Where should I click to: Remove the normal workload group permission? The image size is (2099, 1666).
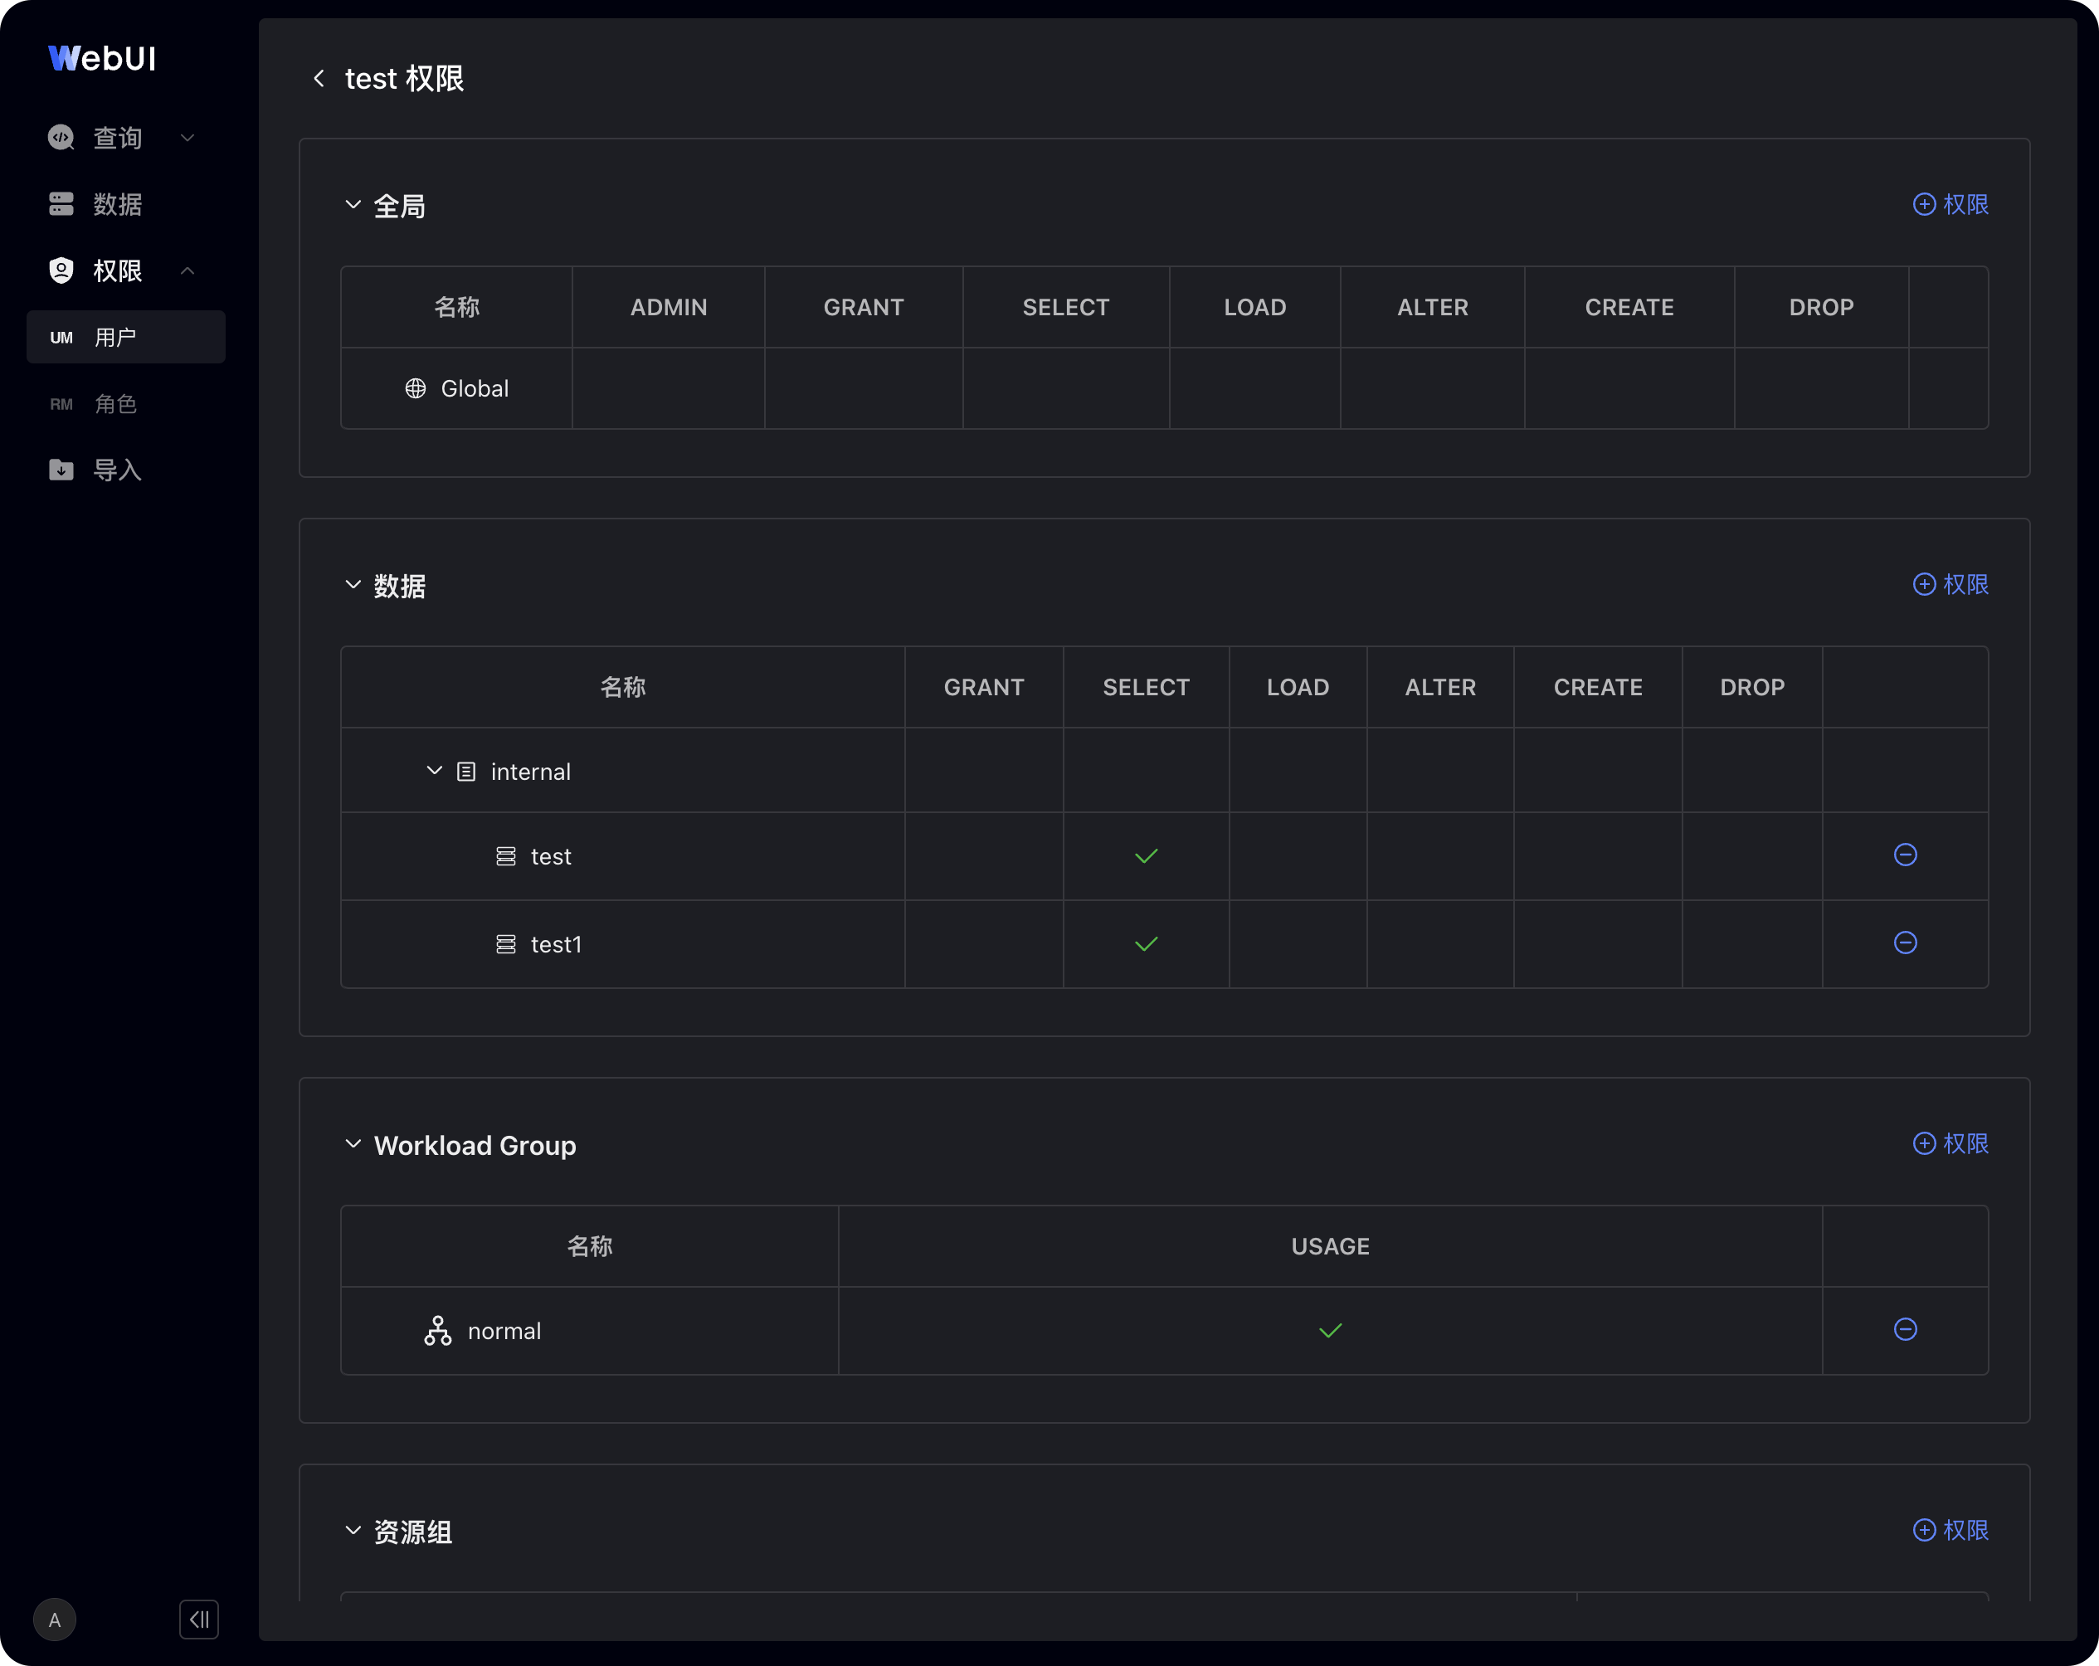point(1905,1329)
